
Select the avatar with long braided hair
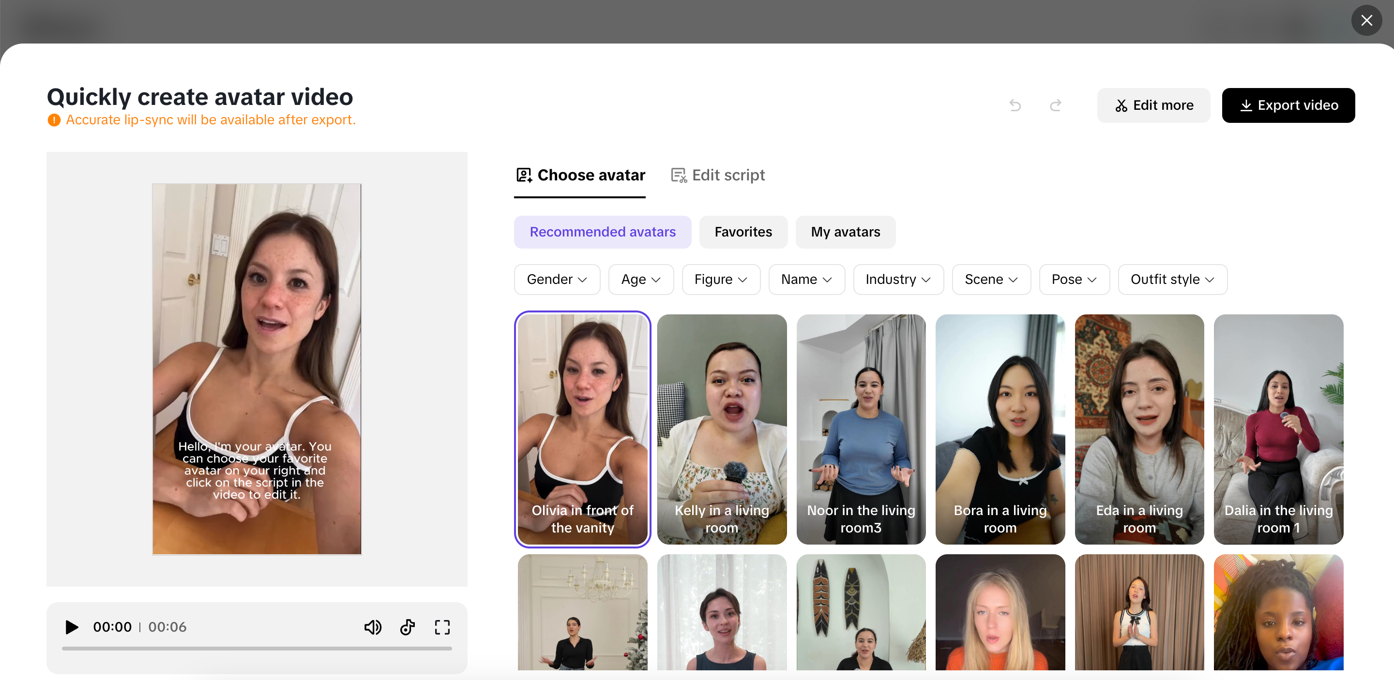click(x=1278, y=612)
